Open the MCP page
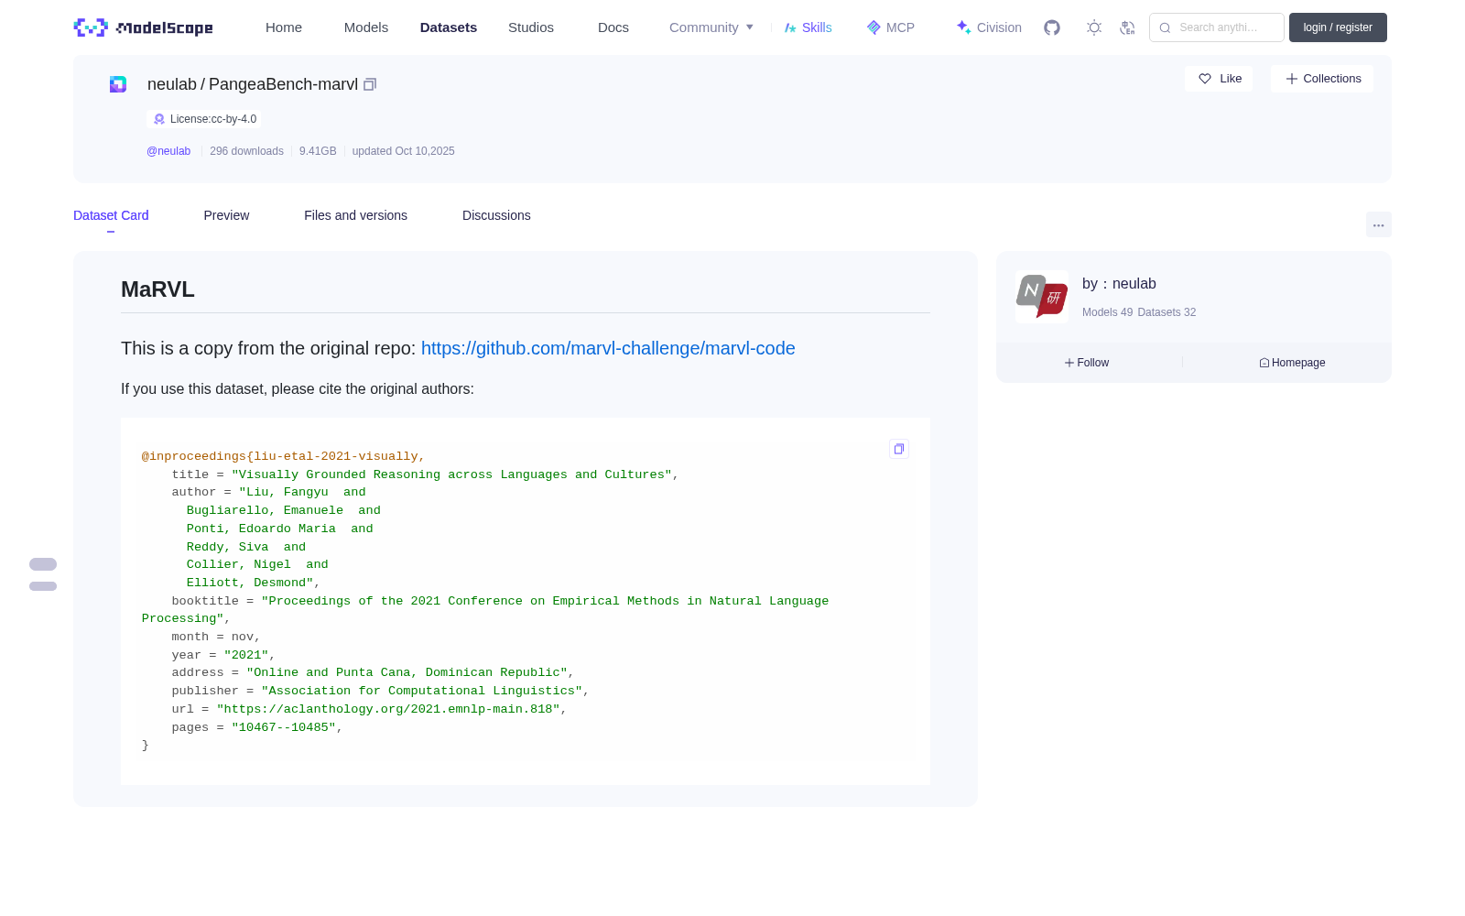1465x916 pixels. pyautogui.click(x=891, y=27)
